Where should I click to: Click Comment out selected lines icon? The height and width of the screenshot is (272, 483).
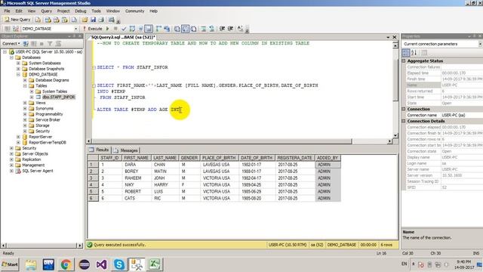204,29
